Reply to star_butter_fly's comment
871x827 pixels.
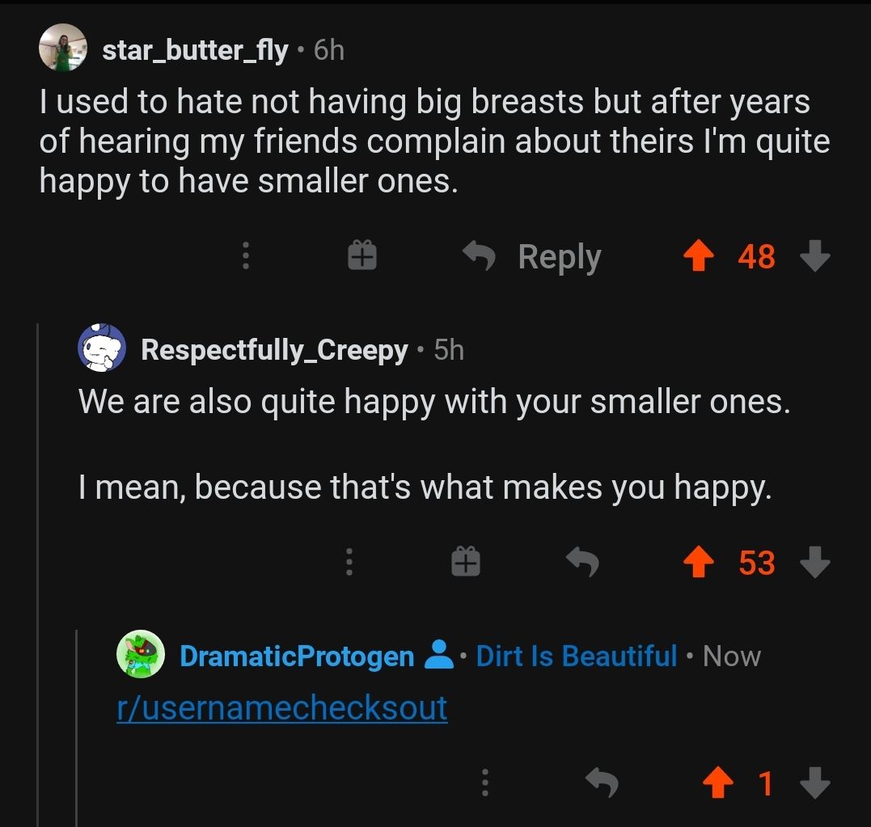[532, 257]
